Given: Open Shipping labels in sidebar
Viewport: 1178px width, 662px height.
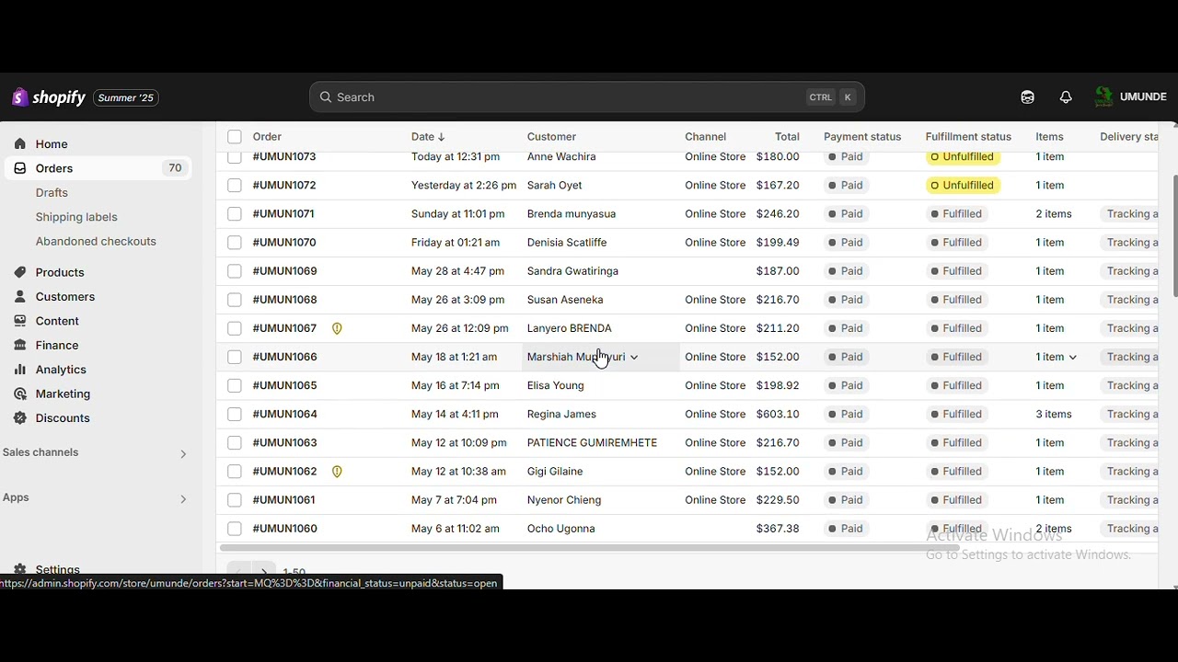Looking at the screenshot, I should click(x=76, y=217).
